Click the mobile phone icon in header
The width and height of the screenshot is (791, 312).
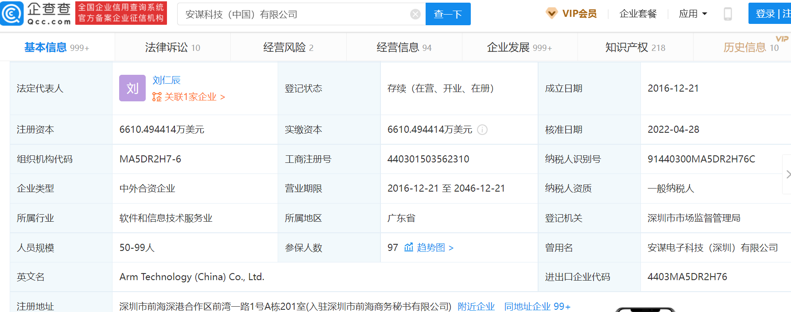coord(728,14)
